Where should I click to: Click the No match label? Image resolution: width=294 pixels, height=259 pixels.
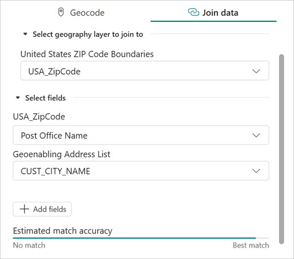pos(29,245)
